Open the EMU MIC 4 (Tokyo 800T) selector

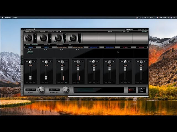tap(78, 47)
